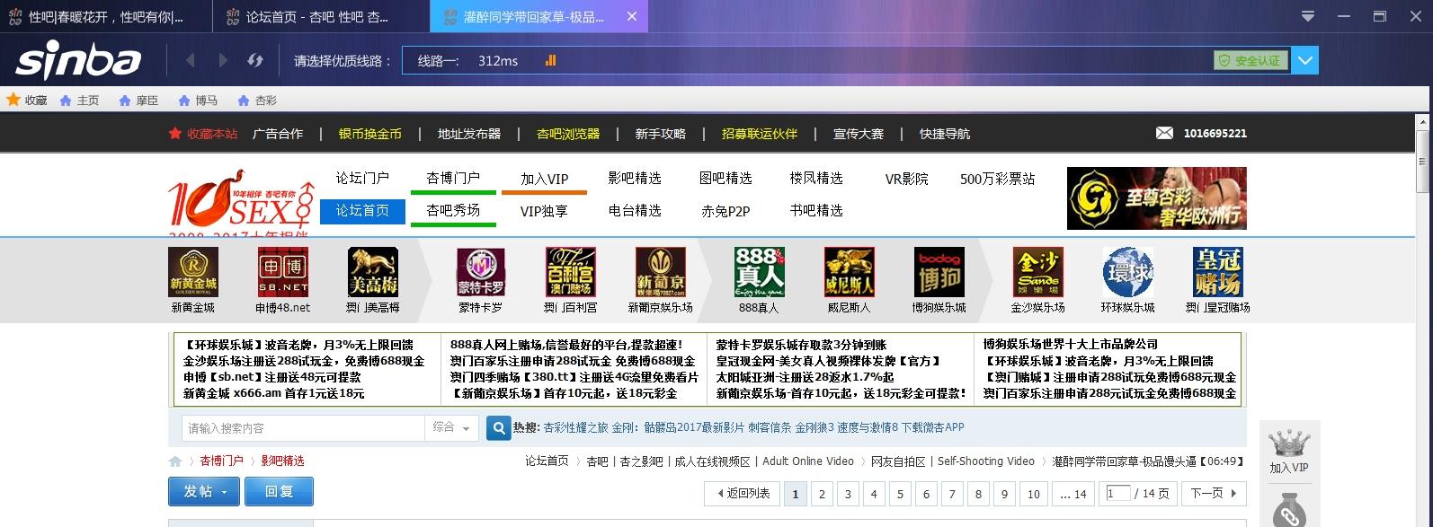Click 快捷导航 in the top bar
This screenshot has width=1433, height=527.
click(x=945, y=134)
